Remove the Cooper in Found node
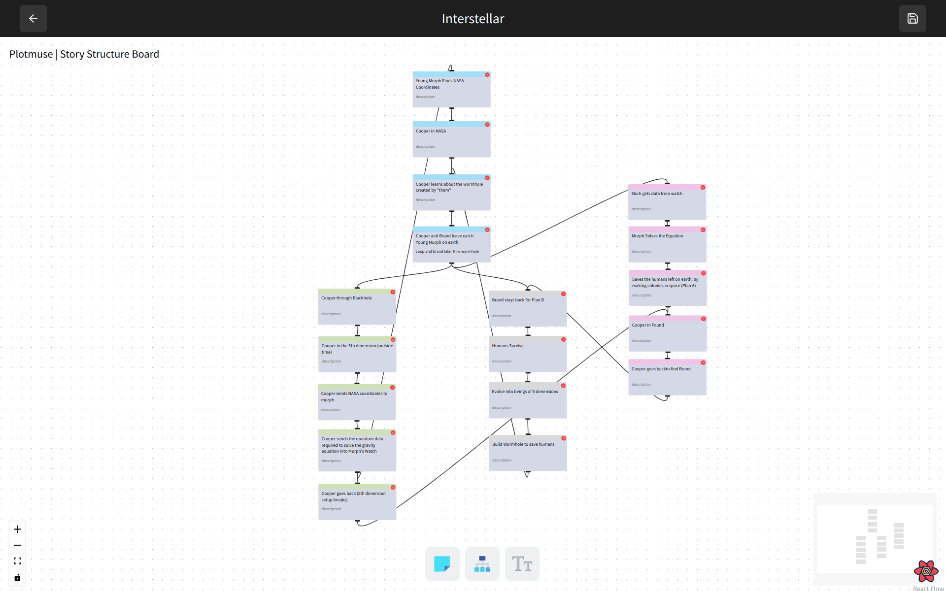946x591 pixels. pos(704,319)
